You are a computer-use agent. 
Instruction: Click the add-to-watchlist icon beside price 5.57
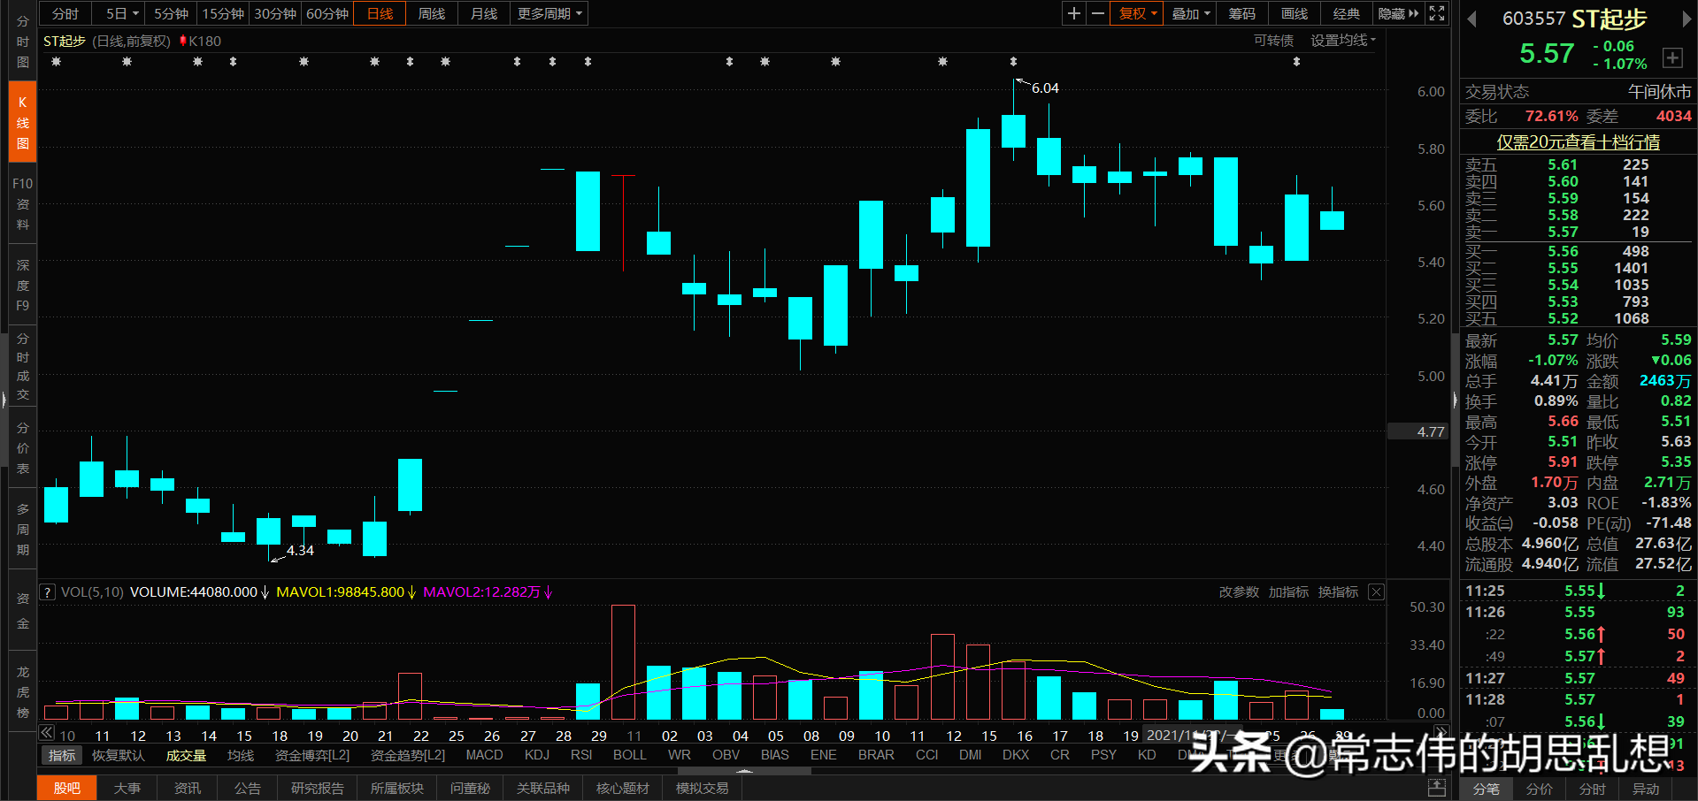coord(1672,57)
